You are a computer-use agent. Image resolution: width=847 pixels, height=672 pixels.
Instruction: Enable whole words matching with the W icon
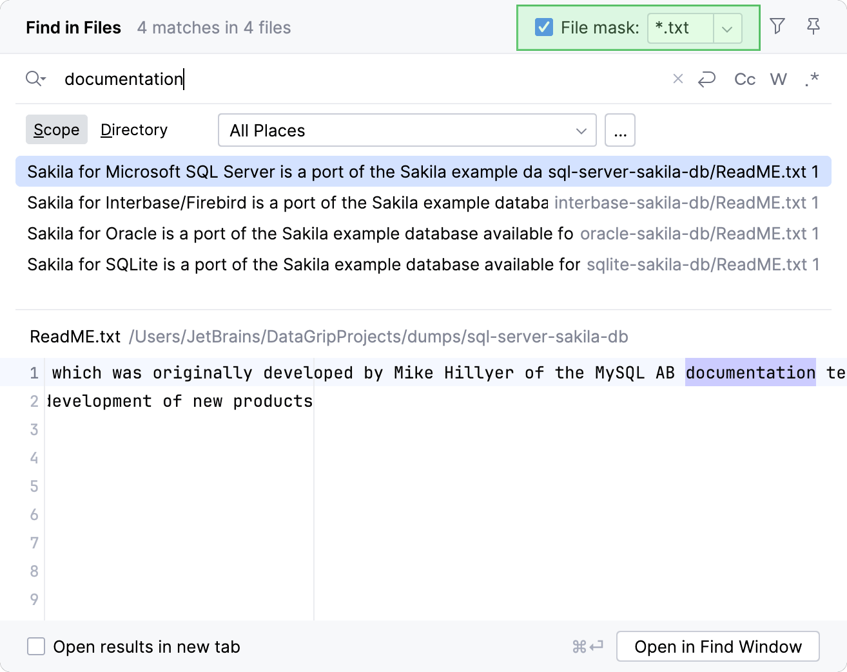[778, 79]
